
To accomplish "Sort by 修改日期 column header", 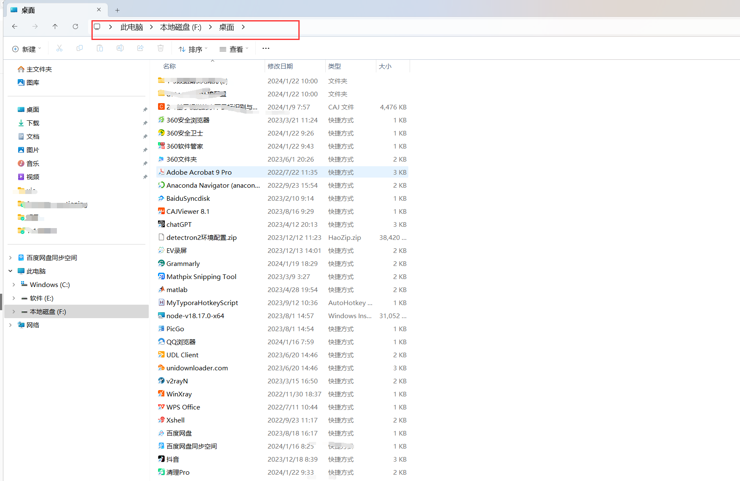I will pyautogui.click(x=280, y=66).
